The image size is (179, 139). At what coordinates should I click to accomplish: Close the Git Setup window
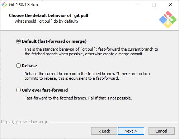(x=170, y=5)
